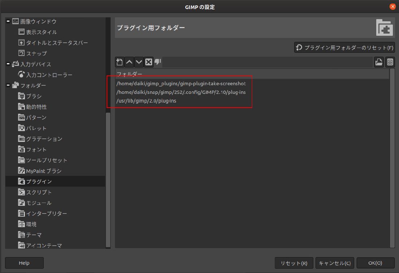Image resolution: width=399 pixels, height=273 pixels.
Task: Collapse the 入力デバイス tree node
Action: pyautogui.click(x=8, y=64)
